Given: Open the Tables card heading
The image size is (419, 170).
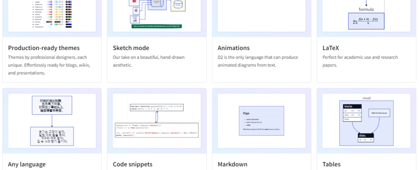Looking at the screenshot, I should coord(331,164).
